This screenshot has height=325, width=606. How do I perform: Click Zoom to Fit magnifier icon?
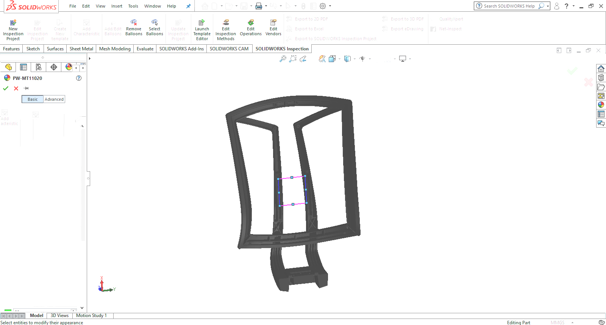pos(283,59)
